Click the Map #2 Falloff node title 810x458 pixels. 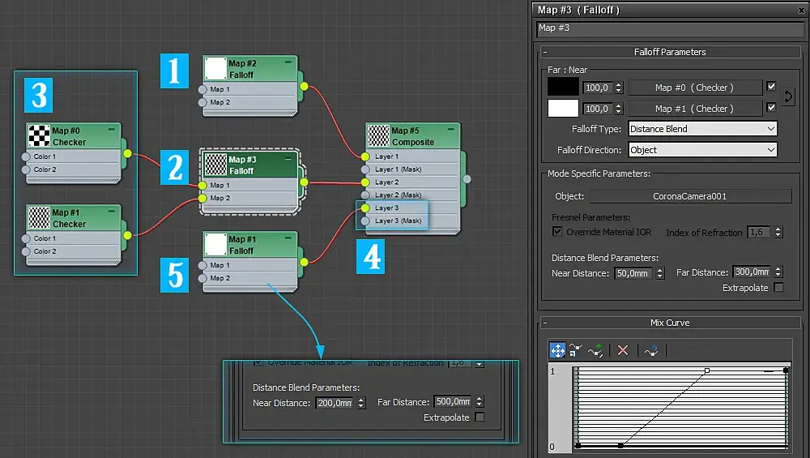tap(242, 69)
